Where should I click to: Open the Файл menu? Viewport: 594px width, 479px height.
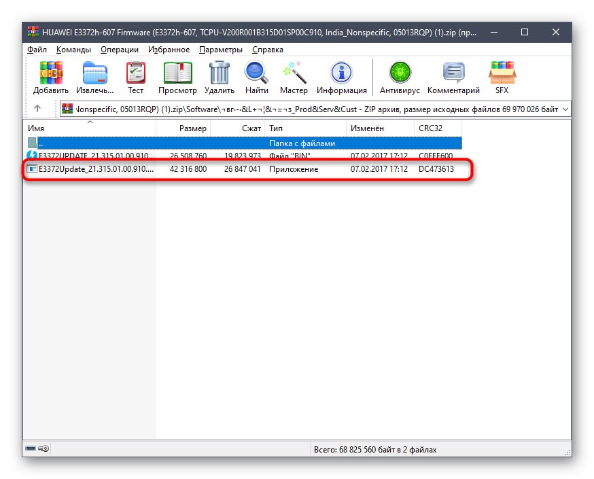pos(37,50)
